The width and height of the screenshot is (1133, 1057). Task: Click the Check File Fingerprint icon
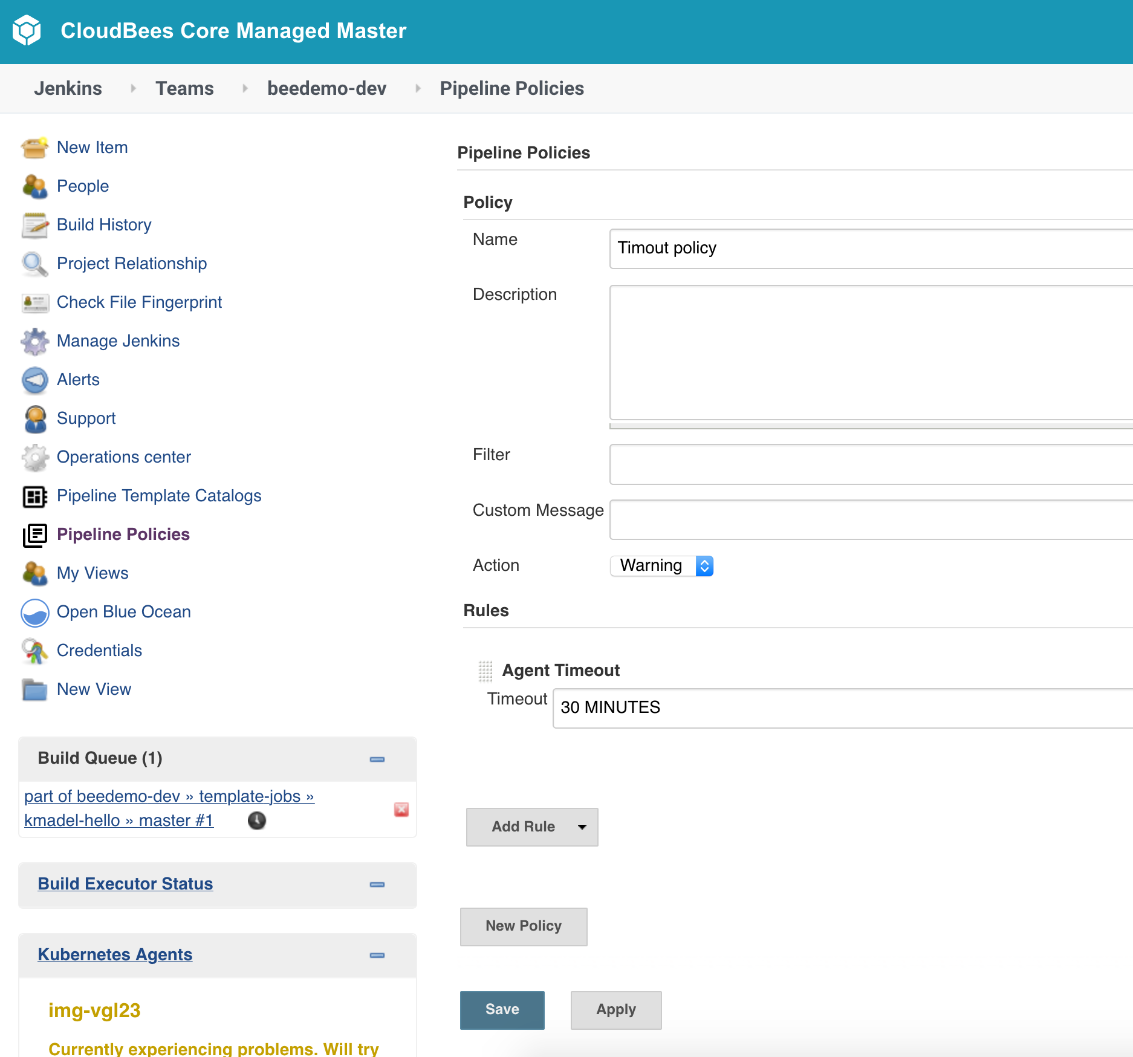pyautogui.click(x=34, y=302)
